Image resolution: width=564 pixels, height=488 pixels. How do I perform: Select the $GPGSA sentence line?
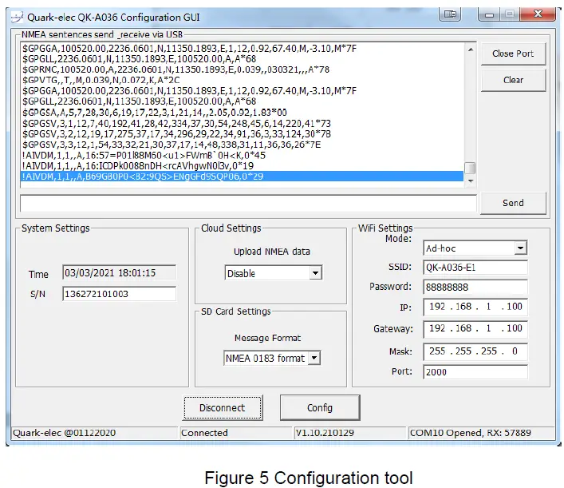coord(154,113)
